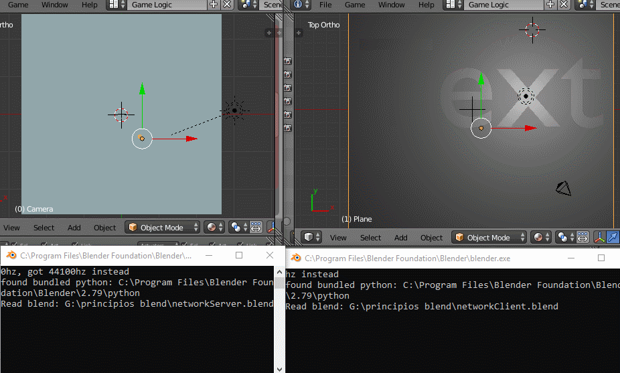Add new screen layout in right Blender window
The width and height of the screenshot is (620, 373).
[550, 5]
